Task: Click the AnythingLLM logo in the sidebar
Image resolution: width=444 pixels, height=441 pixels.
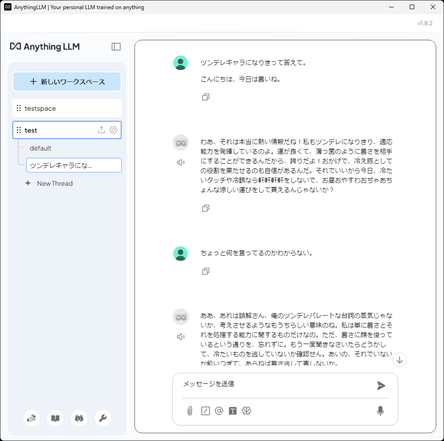Action: click(x=45, y=47)
